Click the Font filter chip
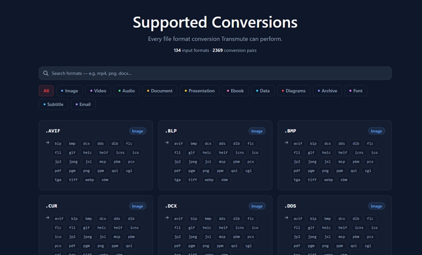 (x=356, y=90)
